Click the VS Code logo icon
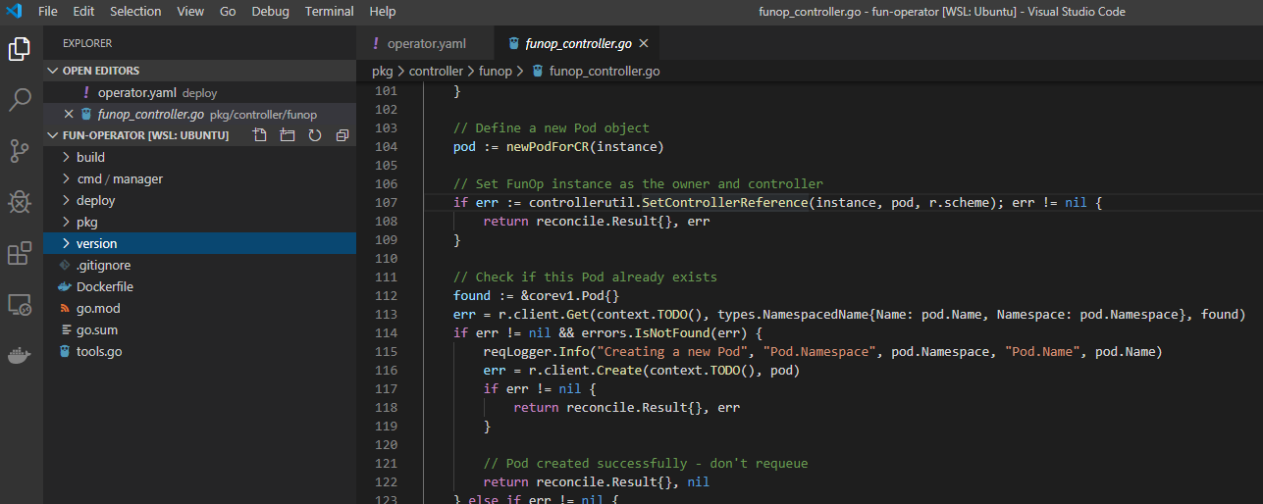 tap(14, 12)
